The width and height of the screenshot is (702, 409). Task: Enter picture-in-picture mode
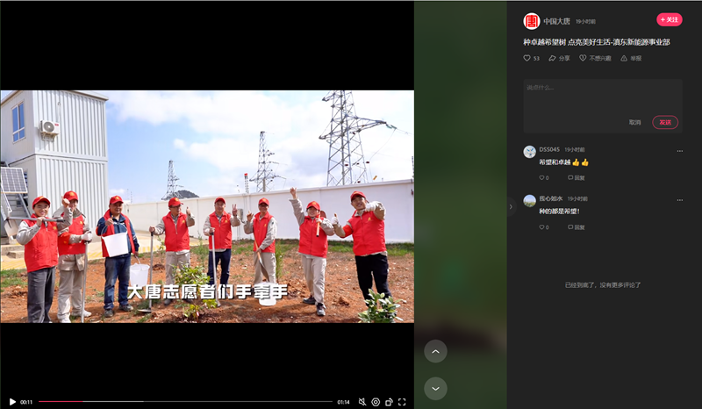(x=388, y=402)
